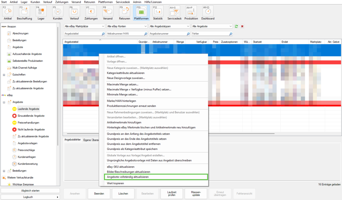This screenshot has width=342, height=200.
Task: Open the Retouren module
Action: click(x=124, y=12)
